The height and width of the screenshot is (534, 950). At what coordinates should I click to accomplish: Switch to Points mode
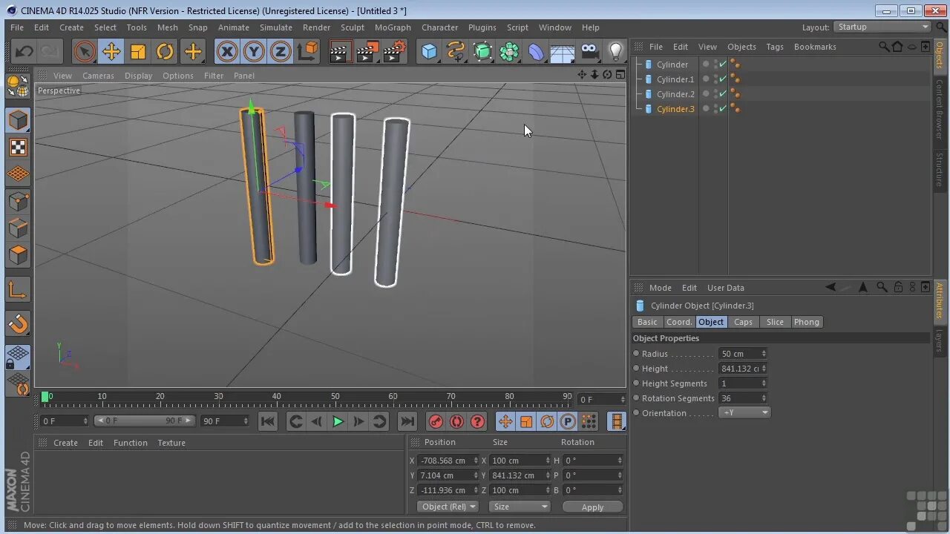(18, 201)
